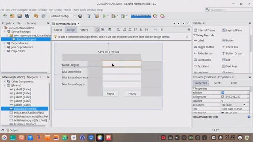The height and width of the screenshot is (142, 253).
Task: Open the Output panel button
Action: pos(12,130)
